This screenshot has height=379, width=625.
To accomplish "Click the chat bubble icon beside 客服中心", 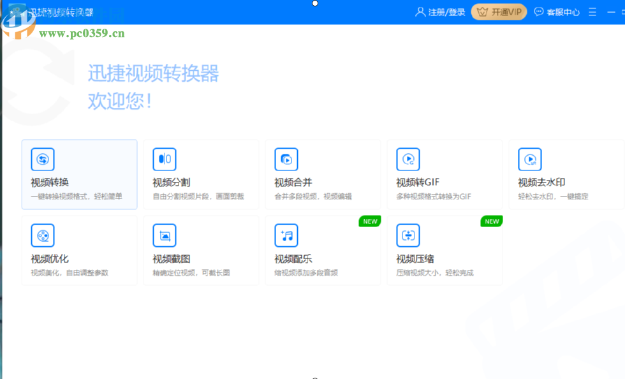I will coord(538,11).
